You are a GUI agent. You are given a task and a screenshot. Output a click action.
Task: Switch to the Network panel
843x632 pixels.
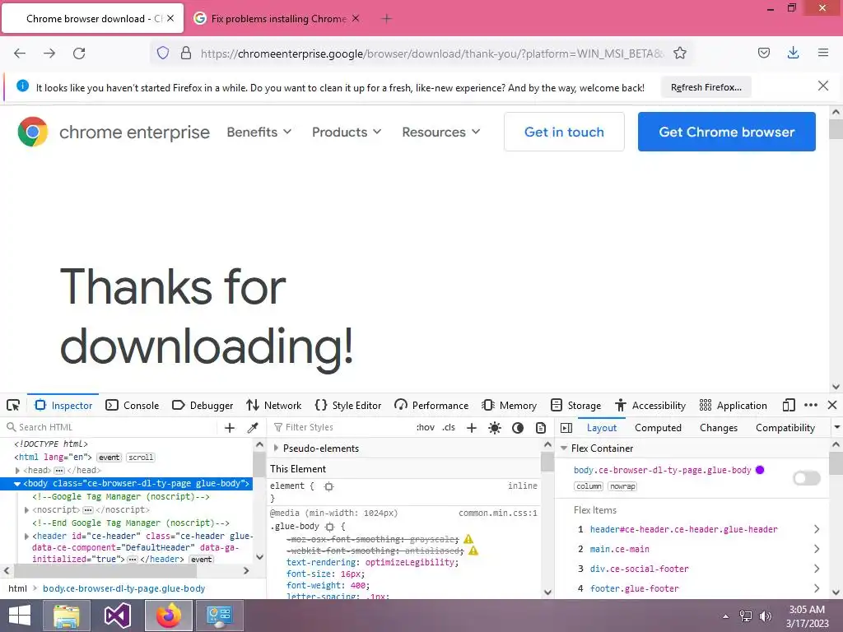pos(273,405)
